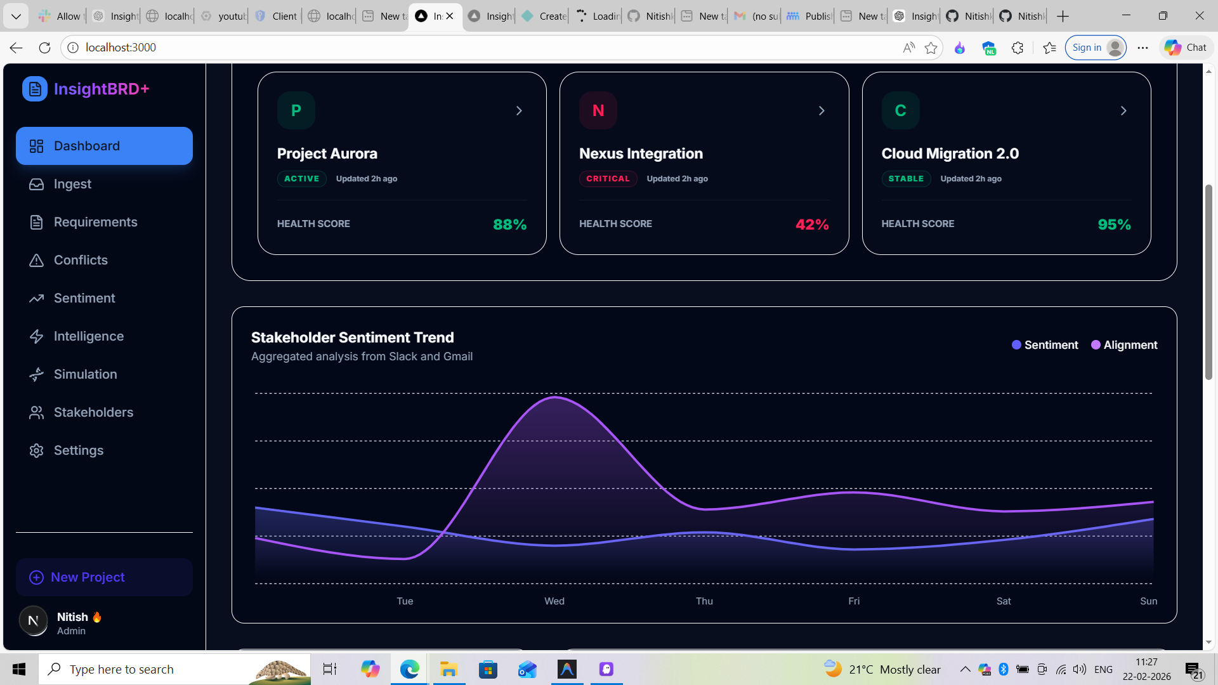Click the CRITICAL status badge on Nexus Integration
This screenshot has width=1218, height=685.
pyautogui.click(x=608, y=178)
